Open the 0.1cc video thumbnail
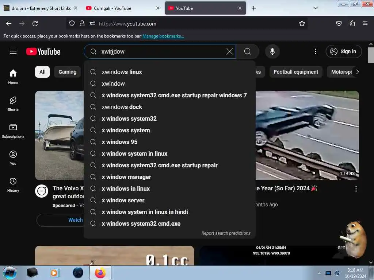The height and width of the screenshot is (280, 374). coord(114,256)
